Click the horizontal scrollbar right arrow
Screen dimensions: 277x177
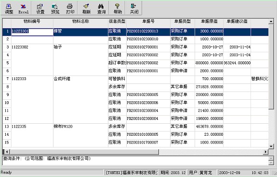(x=266, y=152)
